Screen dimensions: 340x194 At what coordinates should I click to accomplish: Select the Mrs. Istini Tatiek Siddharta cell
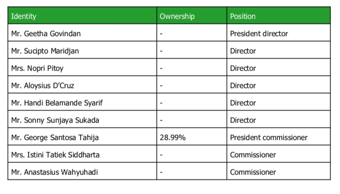[x=82, y=154]
